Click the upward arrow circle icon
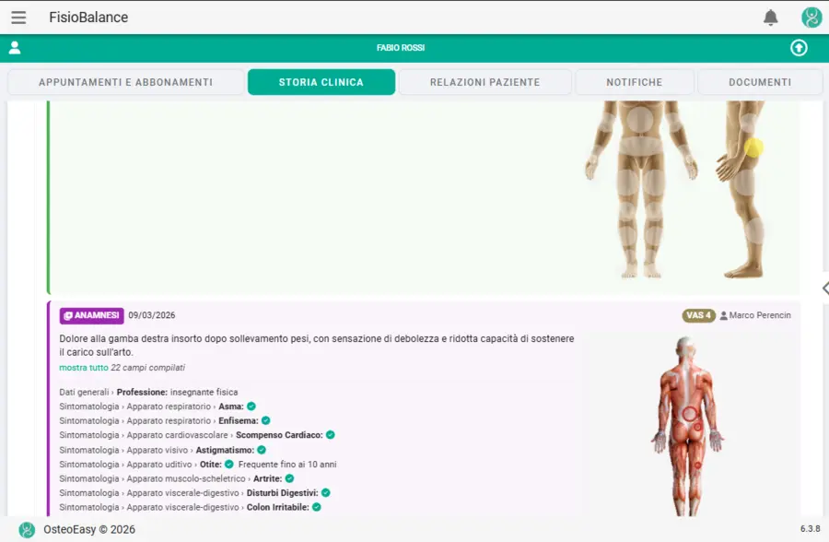The width and height of the screenshot is (829, 542). coord(799,48)
